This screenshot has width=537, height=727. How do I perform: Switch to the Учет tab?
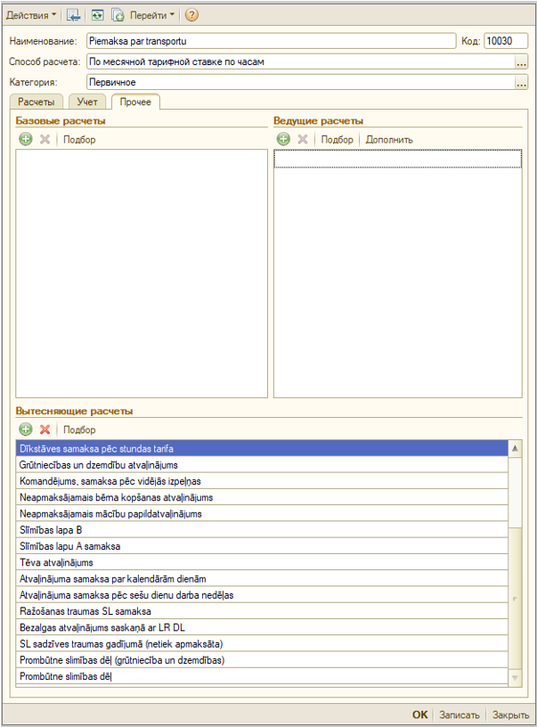87,102
